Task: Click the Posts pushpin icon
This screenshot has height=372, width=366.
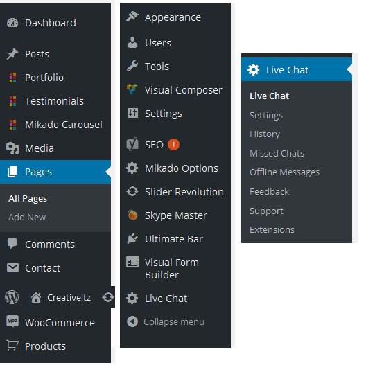Action: (x=12, y=54)
